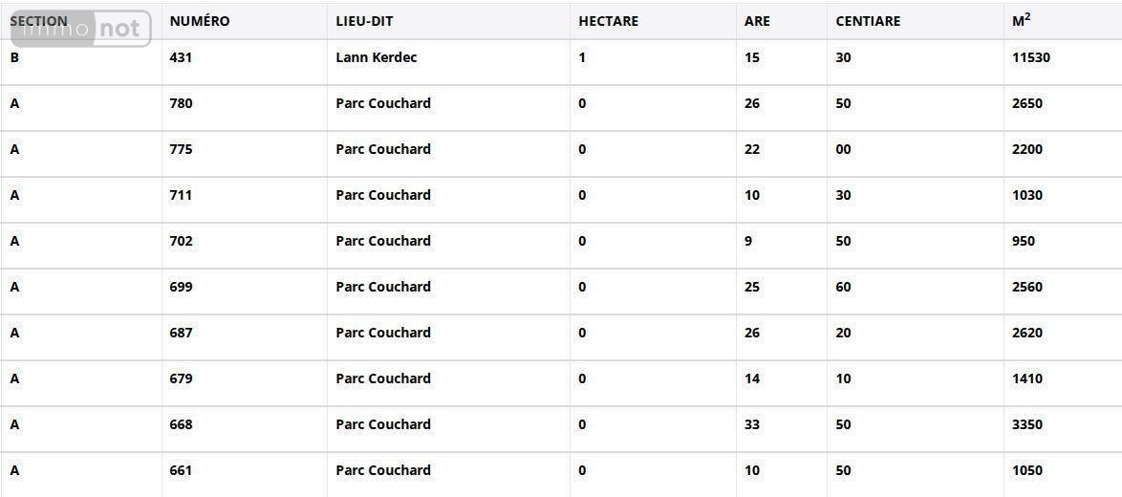This screenshot has height=497, width=1122.
Task: Select parcel number 775 cell
Action: 182,149
